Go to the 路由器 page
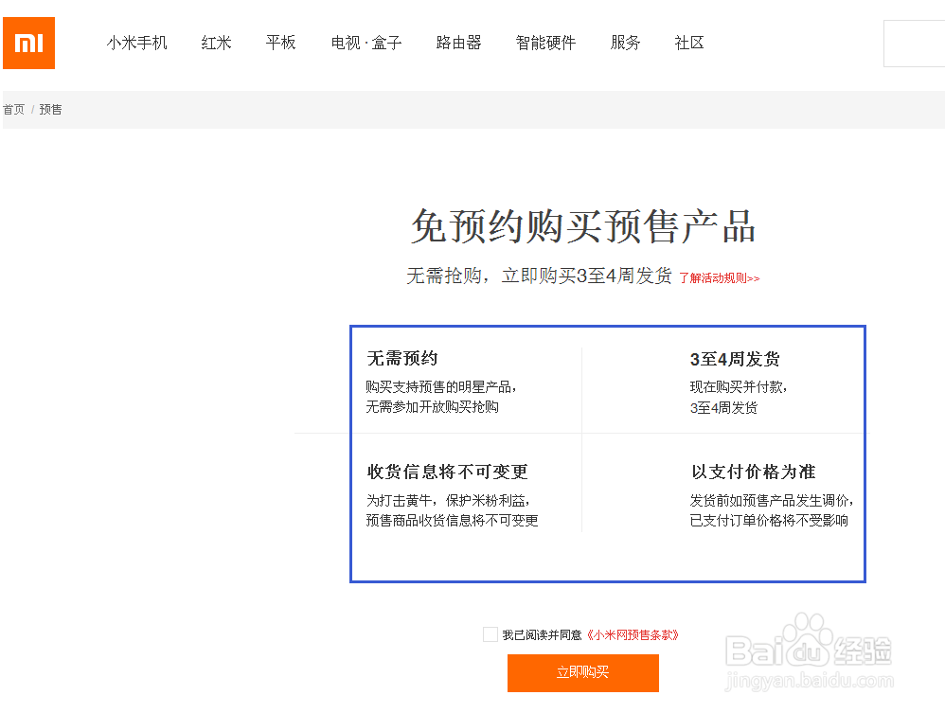 click(458, 43)
